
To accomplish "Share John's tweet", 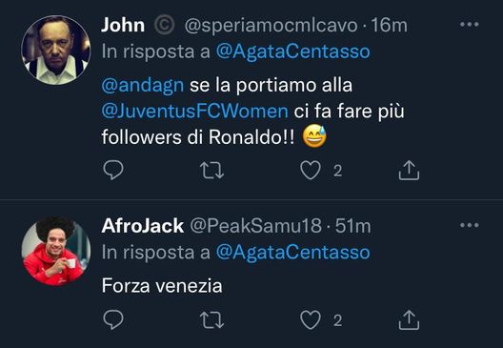I will tap(409, 170).
